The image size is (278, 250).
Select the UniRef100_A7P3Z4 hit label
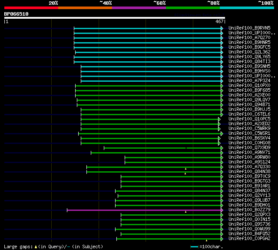[x=249, y=81]
